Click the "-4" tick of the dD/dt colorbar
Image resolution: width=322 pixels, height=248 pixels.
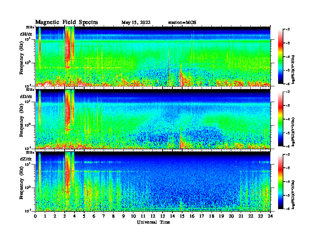288,119
